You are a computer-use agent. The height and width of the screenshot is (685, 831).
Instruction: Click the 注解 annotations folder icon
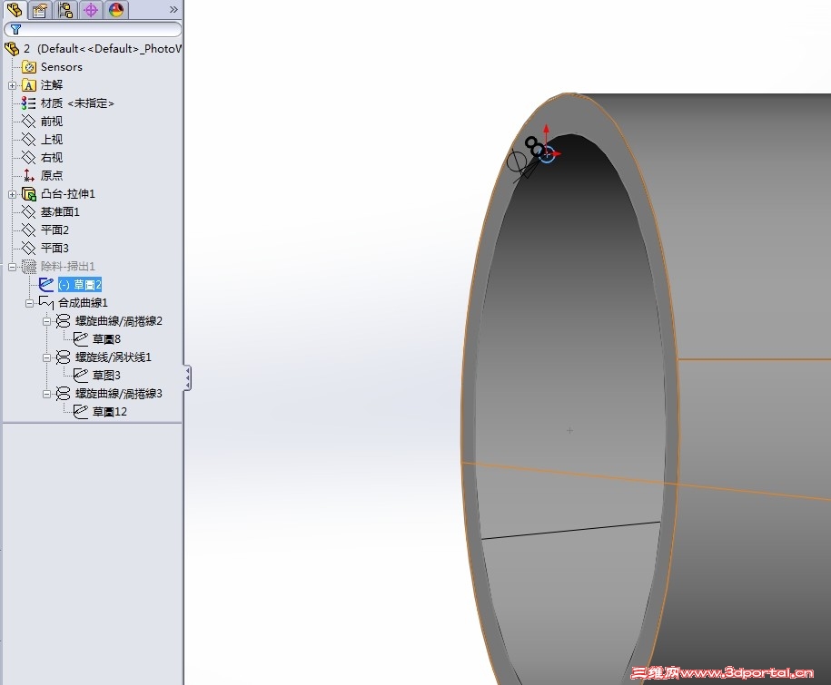pyautogui.click(x=29, y=85)
